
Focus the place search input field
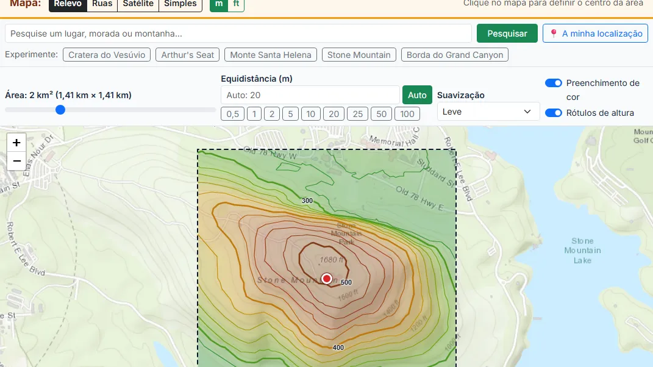tap(238, 34)
